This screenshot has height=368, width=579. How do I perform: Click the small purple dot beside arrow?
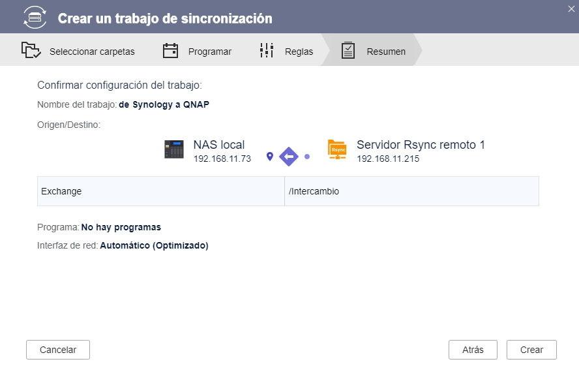click(307, 157)
